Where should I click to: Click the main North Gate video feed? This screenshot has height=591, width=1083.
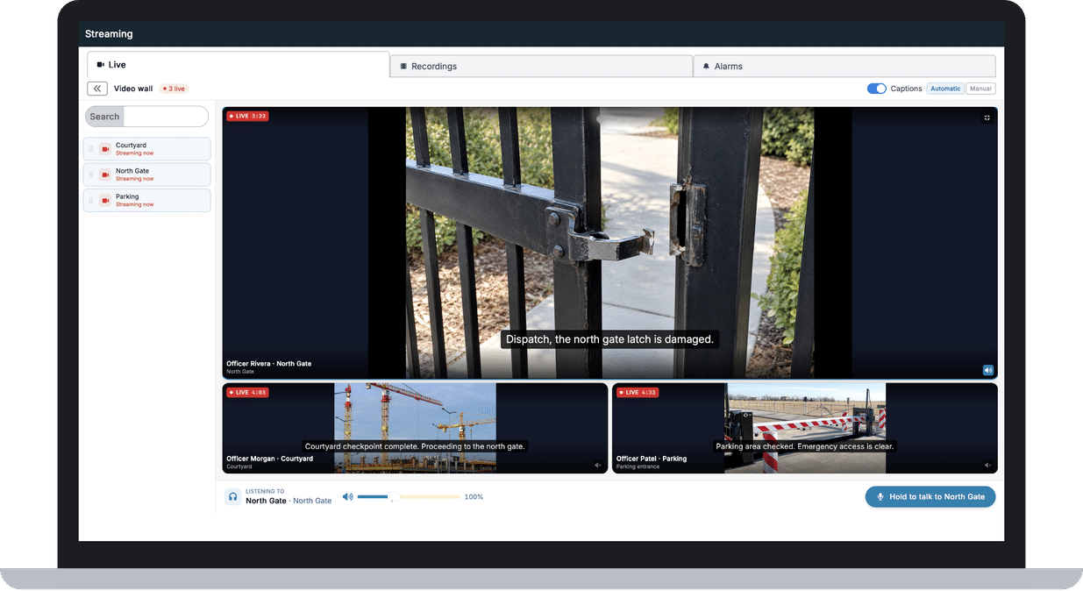609,243
